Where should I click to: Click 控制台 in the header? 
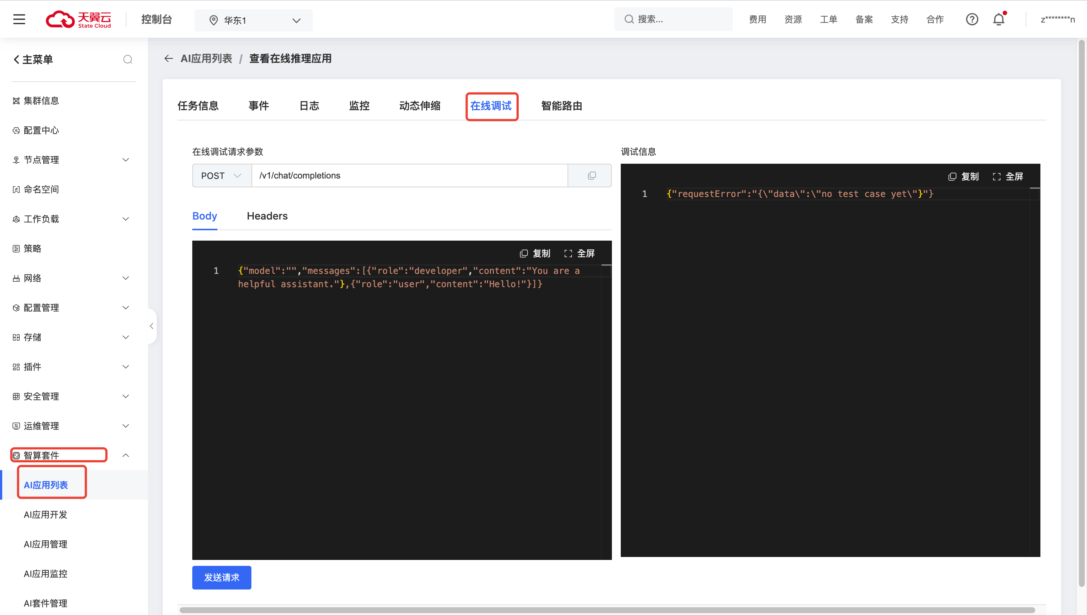(156, 20)
